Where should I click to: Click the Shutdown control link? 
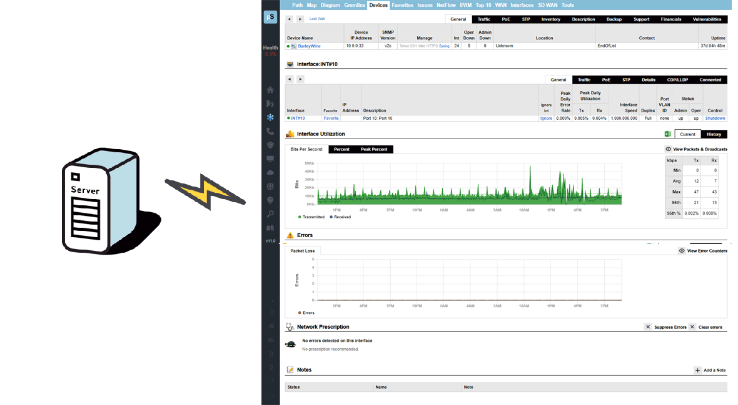click(x=715, y=118)
